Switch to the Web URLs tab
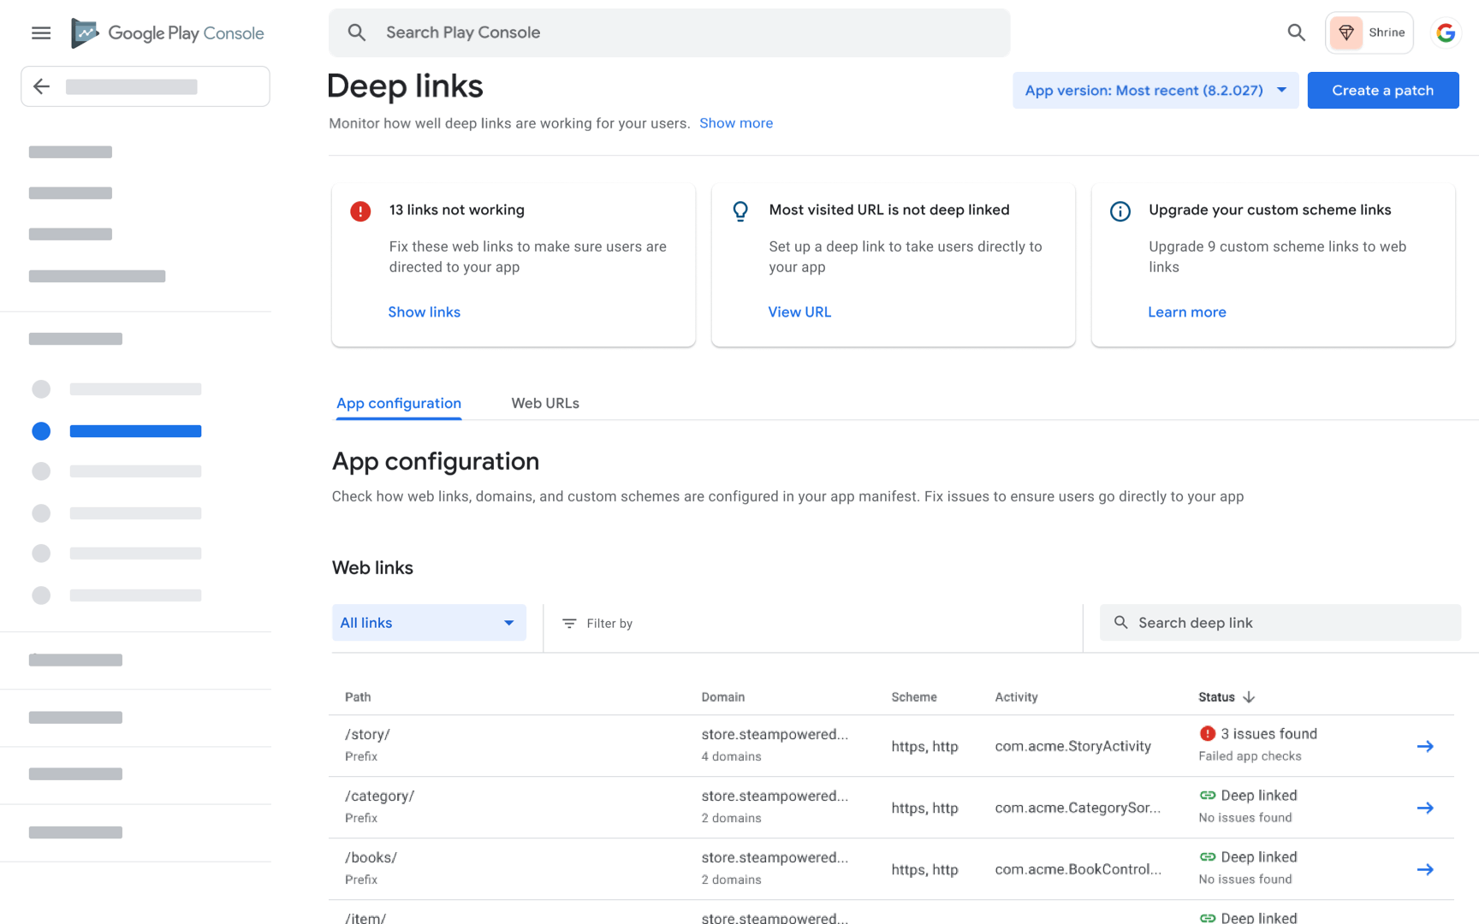The image size is (1479, 924). pyautogui.click(x=545, y=403)
